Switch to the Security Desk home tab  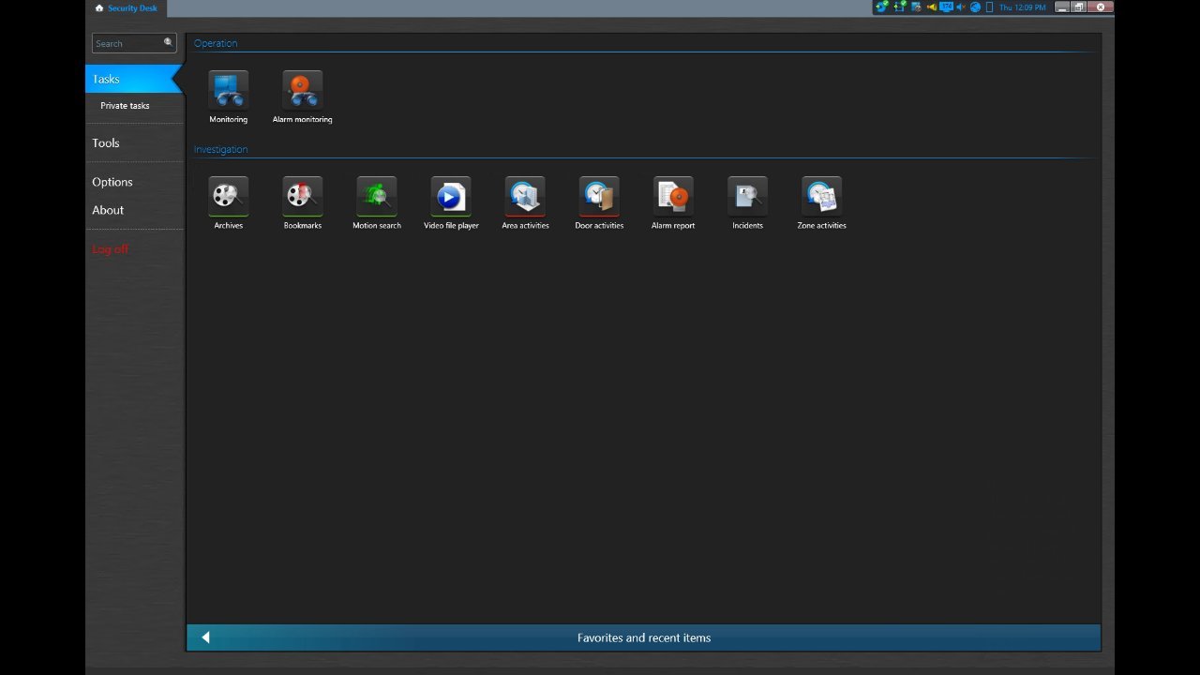pos(127,8)
